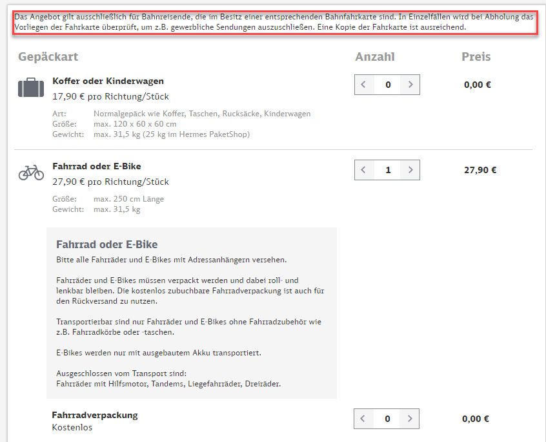Image resolution: width=546 pixels, height=442 pixels.
Task: Reduce the Fahrradverpackung count with left arrow
Action: [364, 419]
